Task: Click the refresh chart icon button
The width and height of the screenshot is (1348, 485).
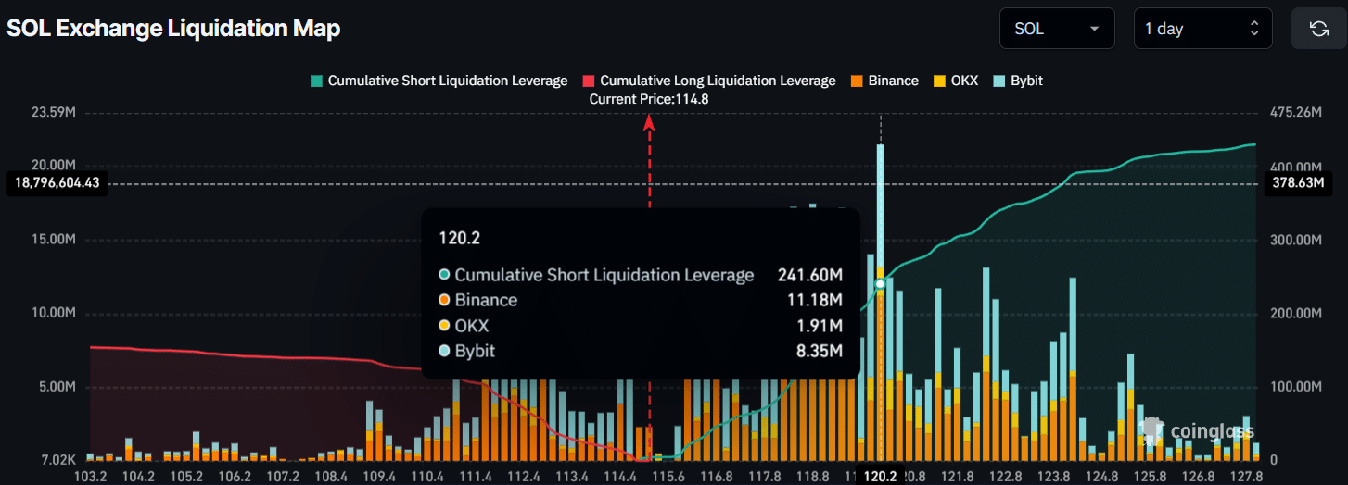Action: [x=1318, y=29]
